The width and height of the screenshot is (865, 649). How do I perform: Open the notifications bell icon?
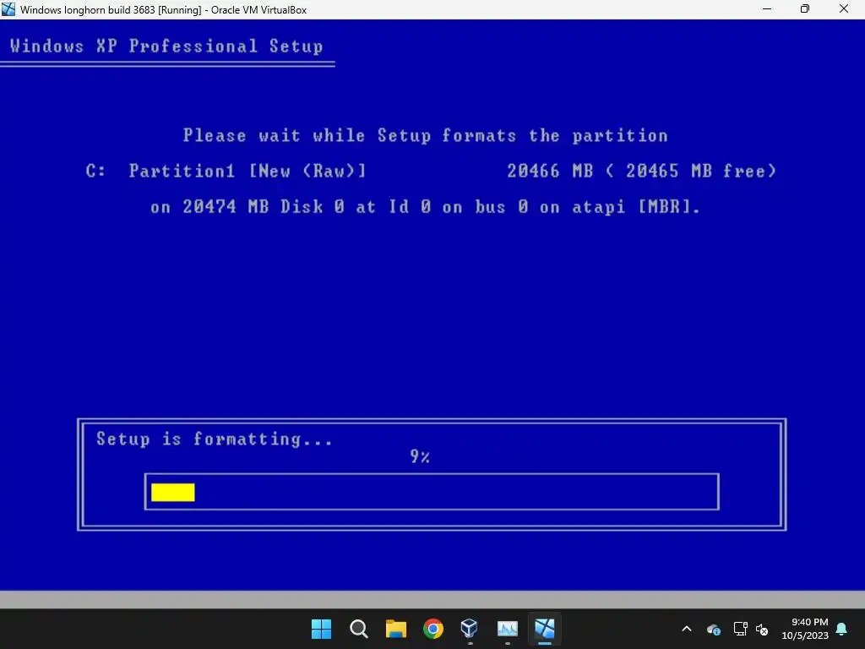click(x=842, y=629)
